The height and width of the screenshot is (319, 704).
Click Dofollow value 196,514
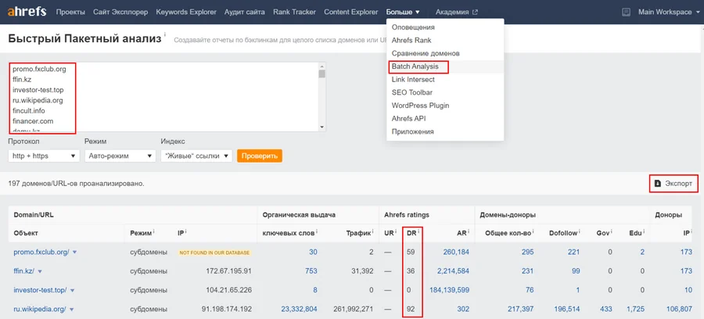click(x=567, y=310)
